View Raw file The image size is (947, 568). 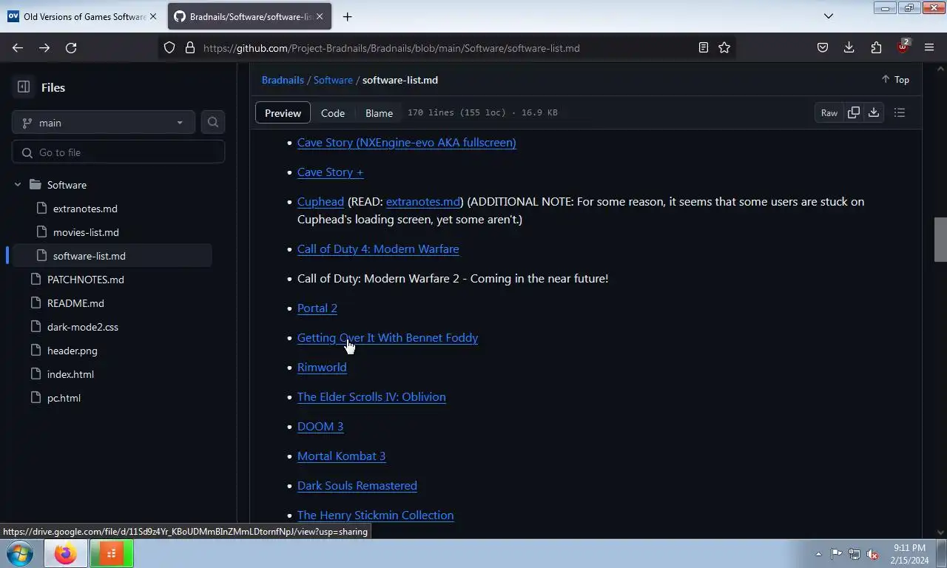pyautogui.click(x=829, y=112)
